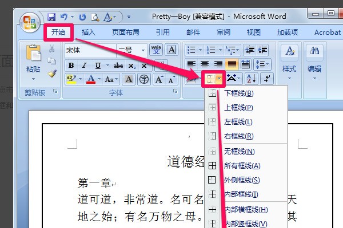Screen dimensions: 343x228
Task: Click the Sort A-Z icon
Action: [251, 79]
